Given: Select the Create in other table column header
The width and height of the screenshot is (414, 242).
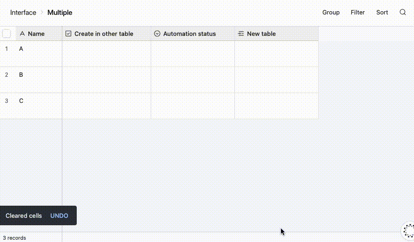Looking at the screenshot, I should (107, 34).
